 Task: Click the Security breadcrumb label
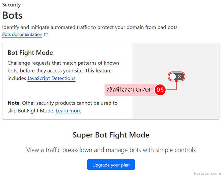click(11, 5)
